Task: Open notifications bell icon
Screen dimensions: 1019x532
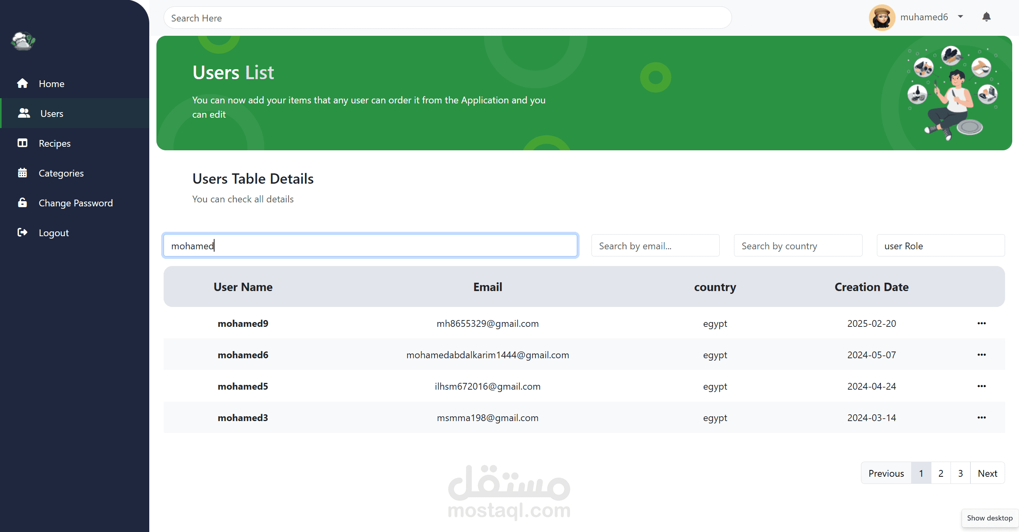Action: point(986,17)
